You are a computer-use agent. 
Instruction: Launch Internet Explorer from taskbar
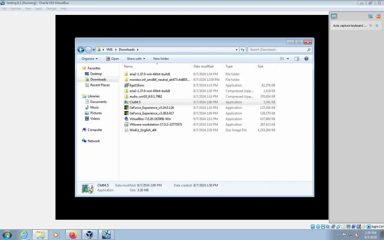[24, 235]
